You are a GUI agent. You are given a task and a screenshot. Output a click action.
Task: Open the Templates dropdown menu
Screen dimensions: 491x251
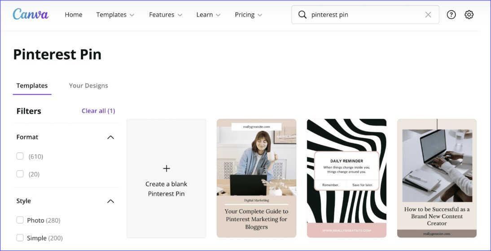point(115,15)
